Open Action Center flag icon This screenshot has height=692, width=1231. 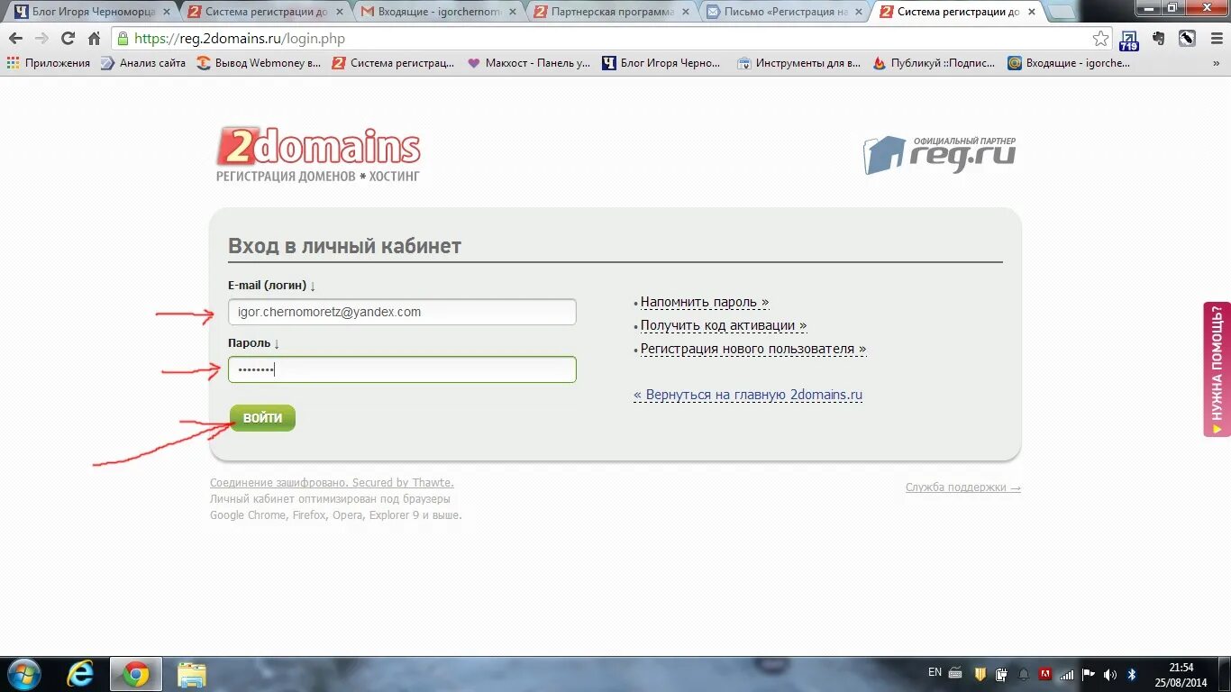point(1089,674)
